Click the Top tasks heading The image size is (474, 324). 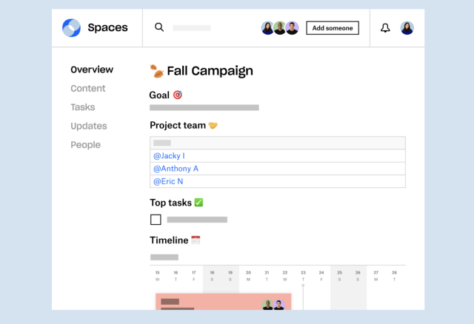[x=171, y=203]
